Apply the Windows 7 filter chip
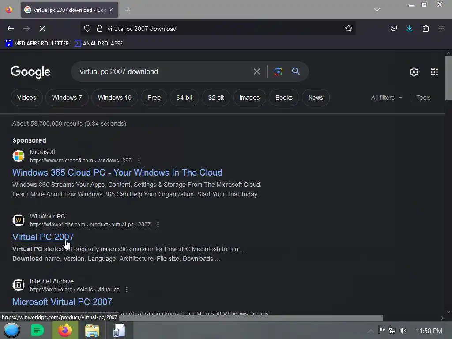452x339 pixels. coord(67,98)
